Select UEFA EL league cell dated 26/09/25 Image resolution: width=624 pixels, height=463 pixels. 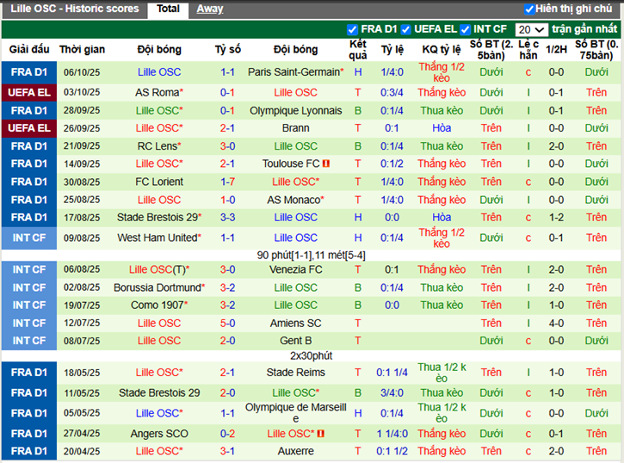click(x=29, y=128)
